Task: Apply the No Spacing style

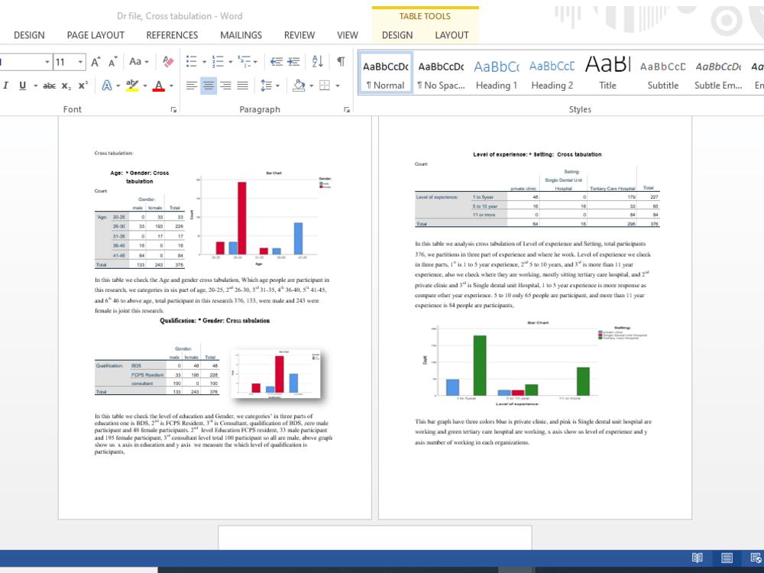Action: tap(441, 73)
